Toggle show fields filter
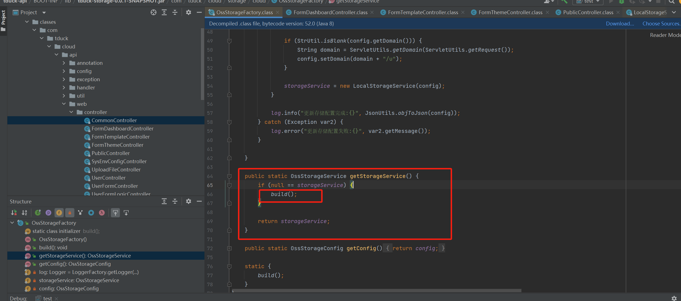The height and width of the screenshot is (301, 681). pos(59,213)
